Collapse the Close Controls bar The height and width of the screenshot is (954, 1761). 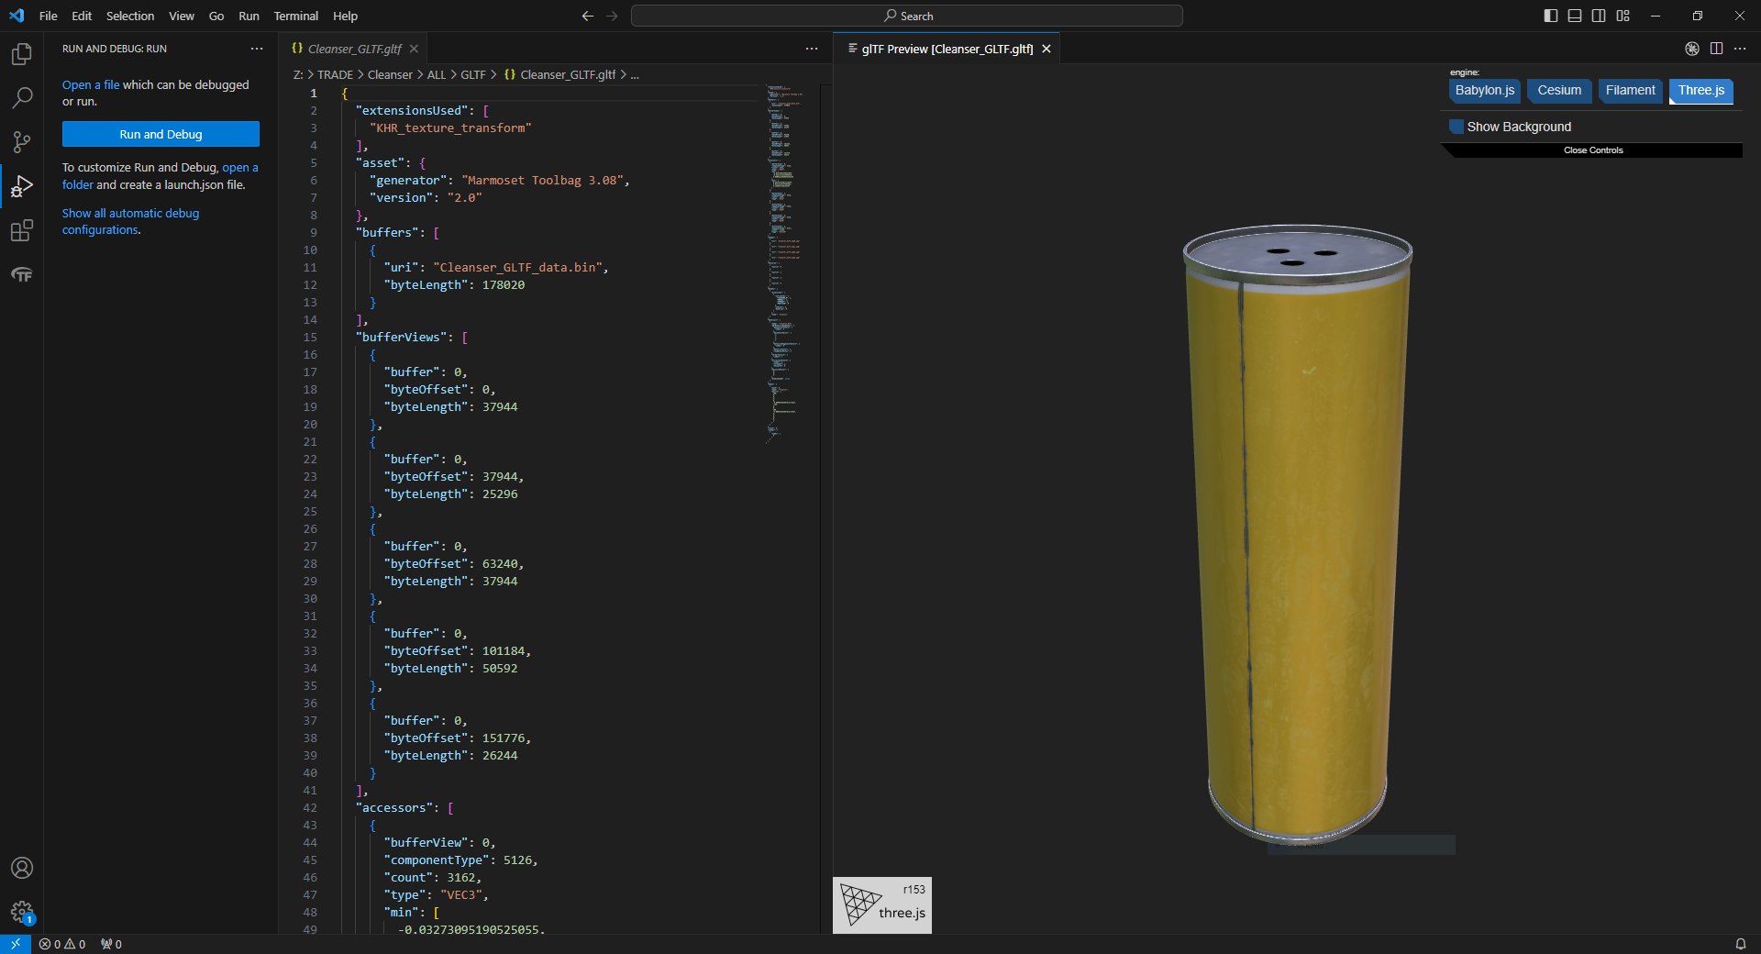coord(1593,150)
